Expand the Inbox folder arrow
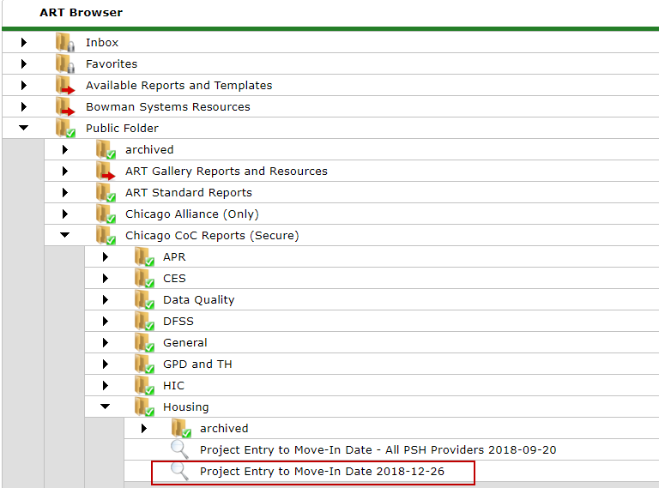This screenshot has width=659, height=488. tap(24, 42)
